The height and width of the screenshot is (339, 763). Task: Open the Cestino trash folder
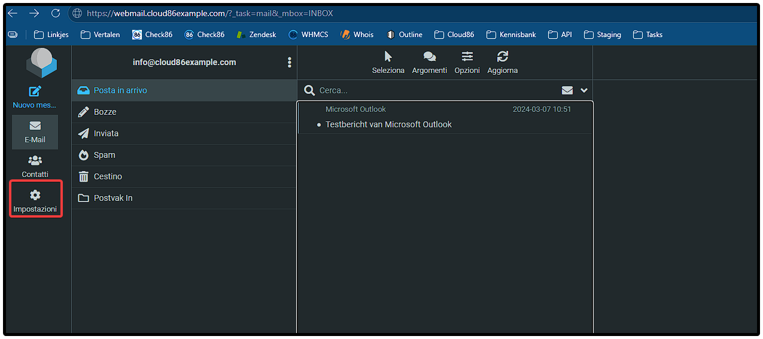click(184, 176)
